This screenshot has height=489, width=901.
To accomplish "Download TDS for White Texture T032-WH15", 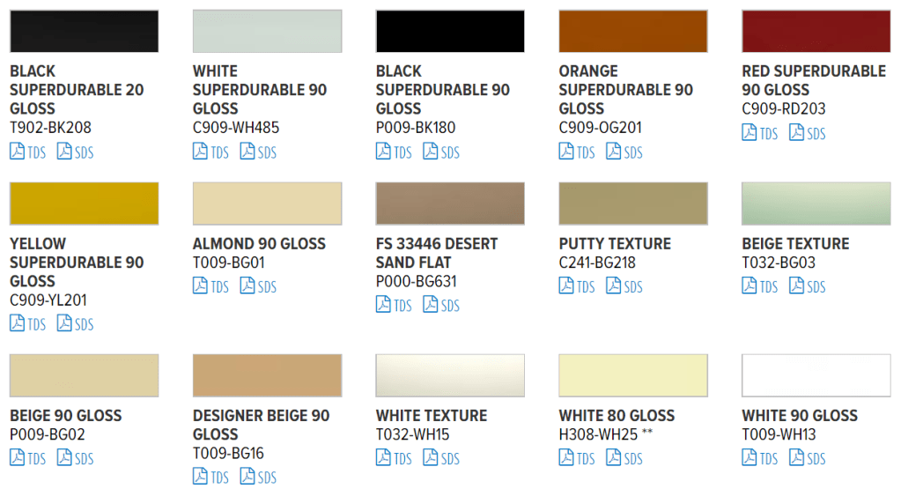I will coord(394,458).
